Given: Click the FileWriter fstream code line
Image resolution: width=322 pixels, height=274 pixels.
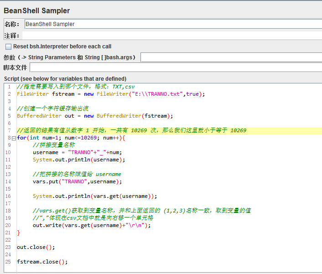Looking at the screenshot, I should 111,94.
